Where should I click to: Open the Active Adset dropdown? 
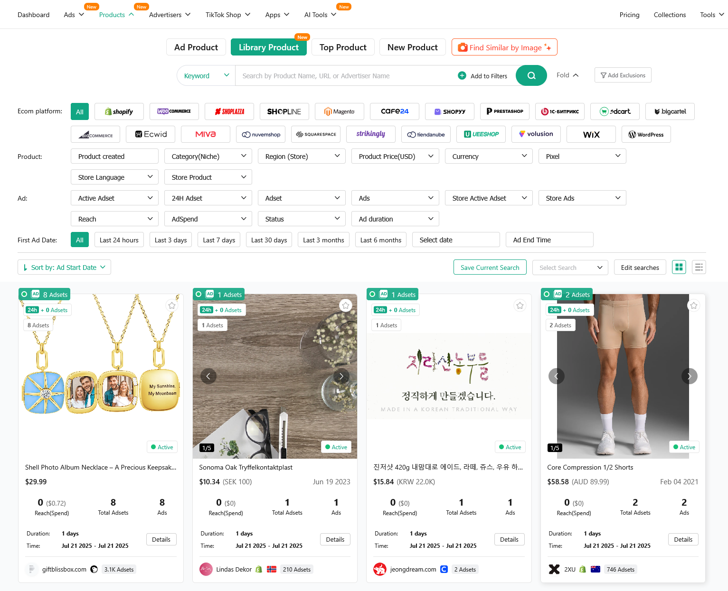[114, 198]
